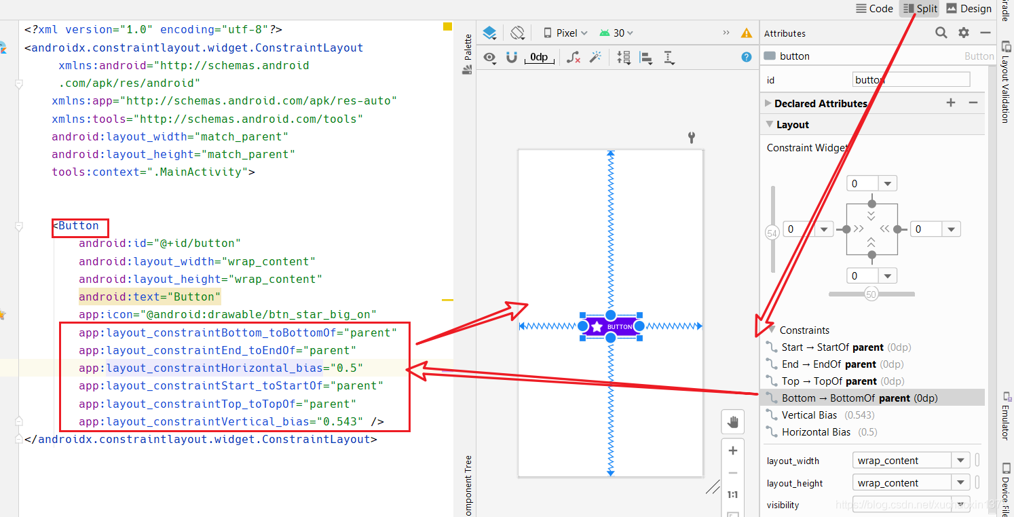Open the layout_height dropdown arrow

tap(960, 482)
